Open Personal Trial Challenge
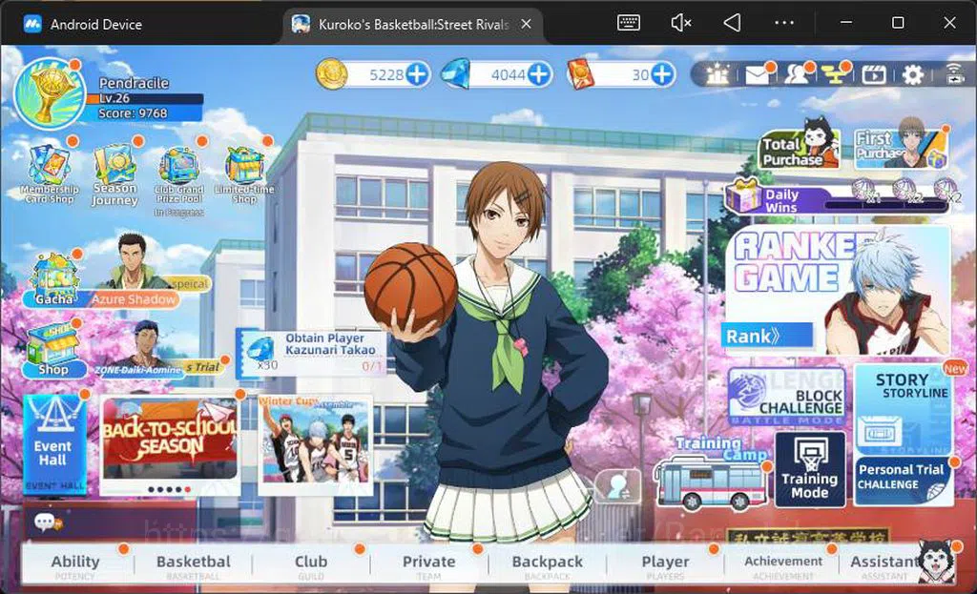Image resolution: width=977 pixels, height=594 pixels. click(x=903, y=480)
